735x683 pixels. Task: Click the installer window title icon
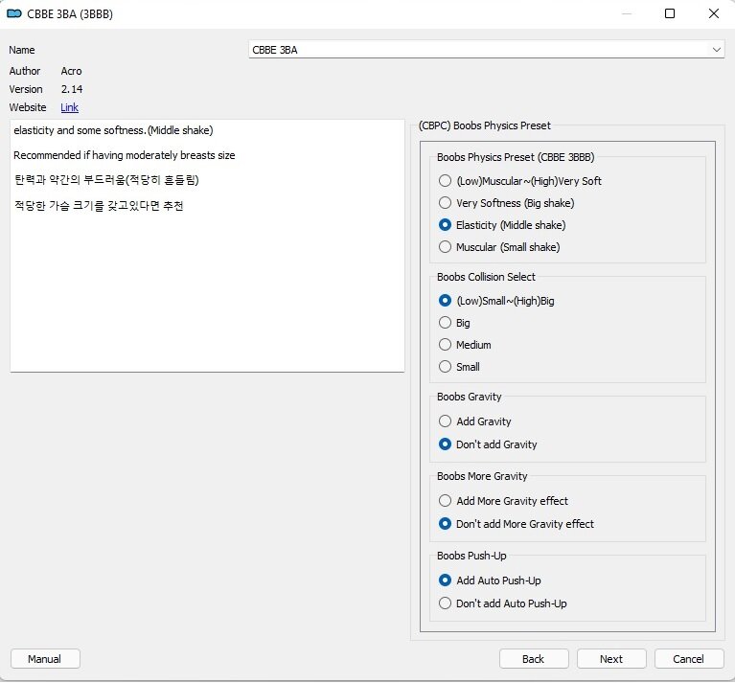click(x=14, y=13)
